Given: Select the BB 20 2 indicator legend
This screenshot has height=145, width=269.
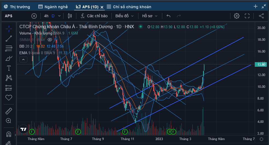Looking at the screenshot, I should tap(26, 46).
